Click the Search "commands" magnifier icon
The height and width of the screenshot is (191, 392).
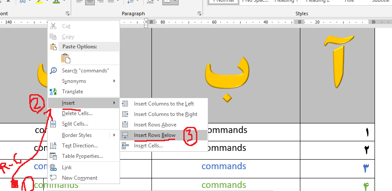[53, 71]
